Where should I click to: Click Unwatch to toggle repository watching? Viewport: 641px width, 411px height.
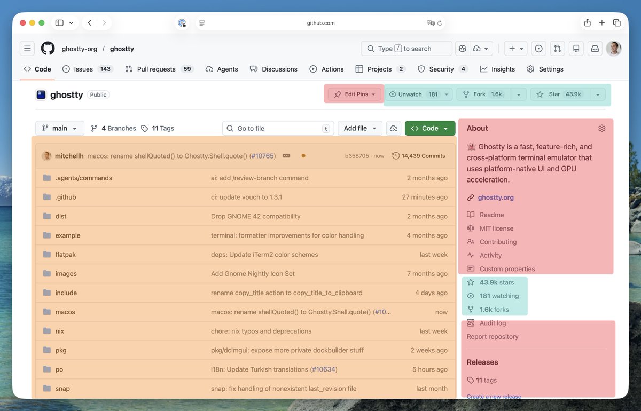click(x=413, y=94)
